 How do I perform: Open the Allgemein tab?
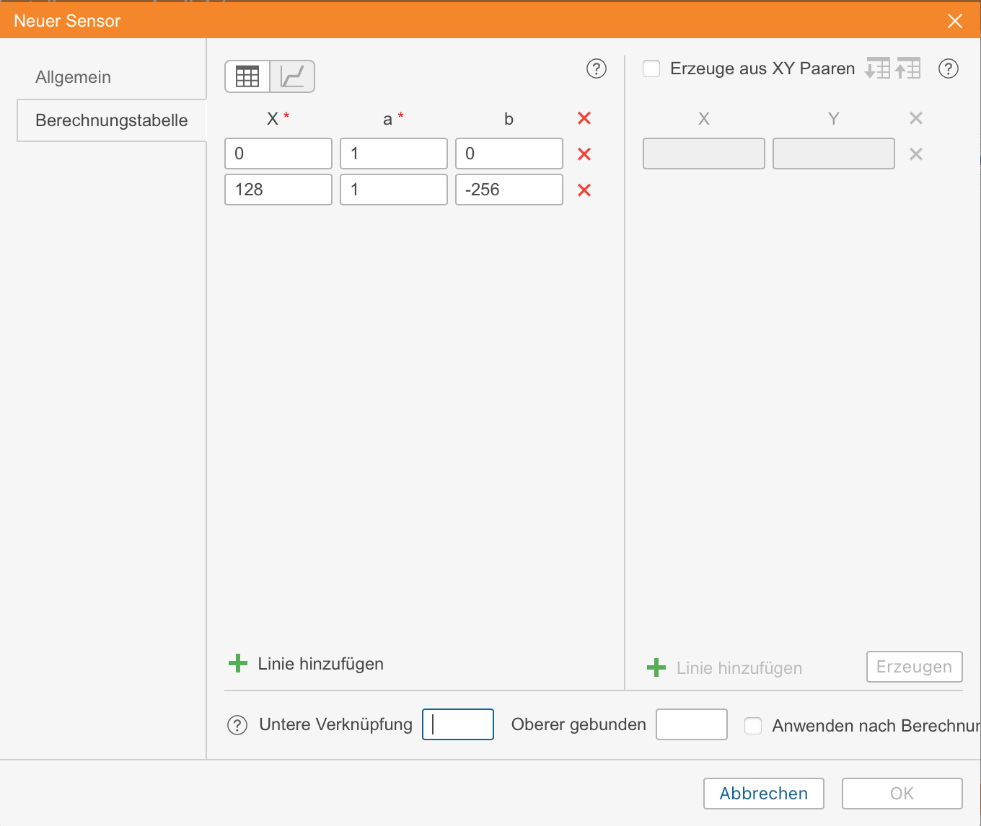tap(73, 77)
